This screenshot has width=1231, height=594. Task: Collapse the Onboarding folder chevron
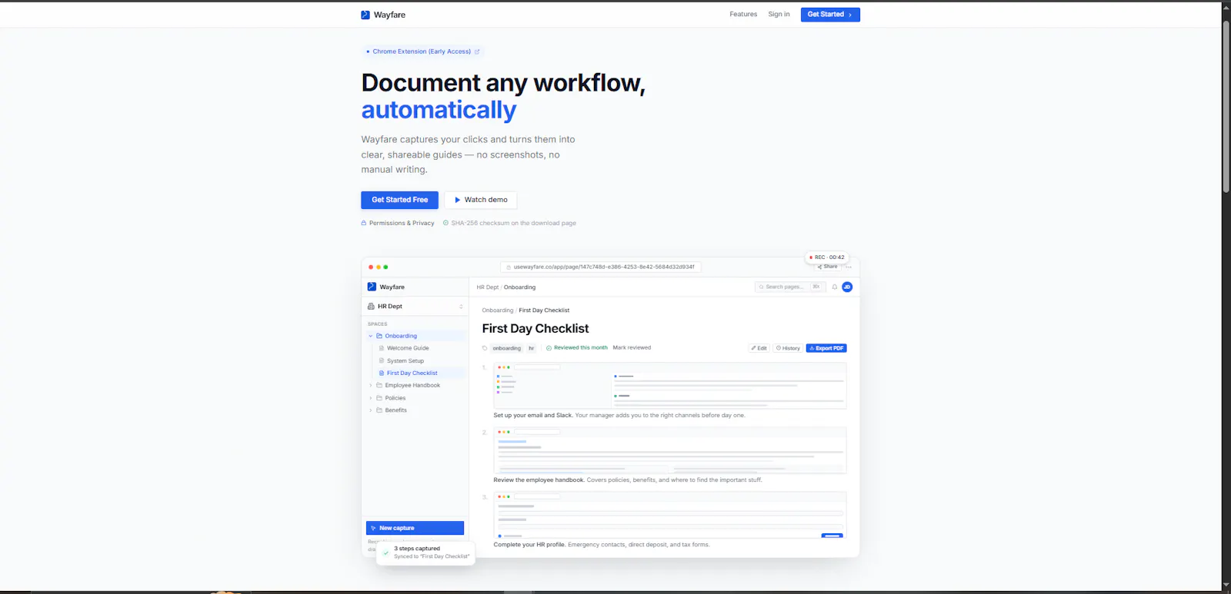pyautogui.click(x=370, y=336)
